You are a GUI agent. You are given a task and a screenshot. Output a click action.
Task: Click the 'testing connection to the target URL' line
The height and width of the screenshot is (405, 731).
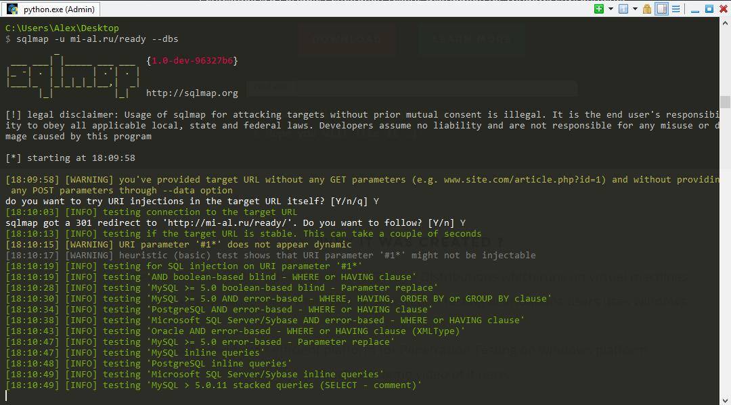click(x=151, y=212)
